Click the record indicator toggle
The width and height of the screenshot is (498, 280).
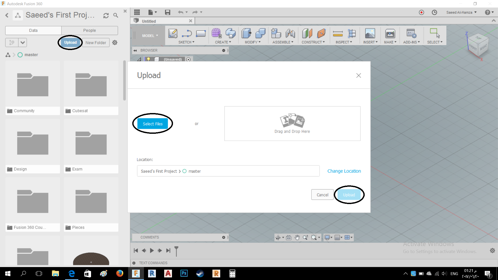coord(421,12)
